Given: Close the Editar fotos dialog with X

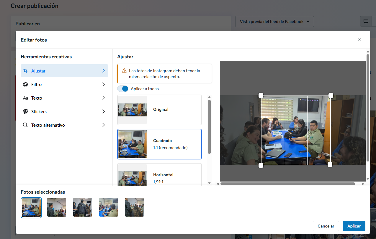Looking at the screenshot, I should [359, 40].
